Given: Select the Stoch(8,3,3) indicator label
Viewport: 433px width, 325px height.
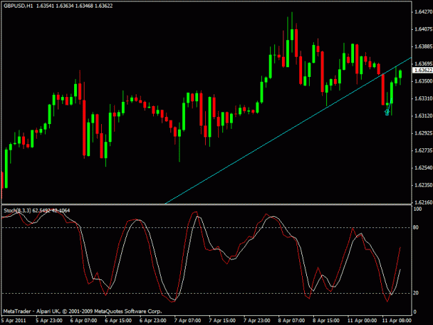Looking at the screenshot, I should [16, 211].
